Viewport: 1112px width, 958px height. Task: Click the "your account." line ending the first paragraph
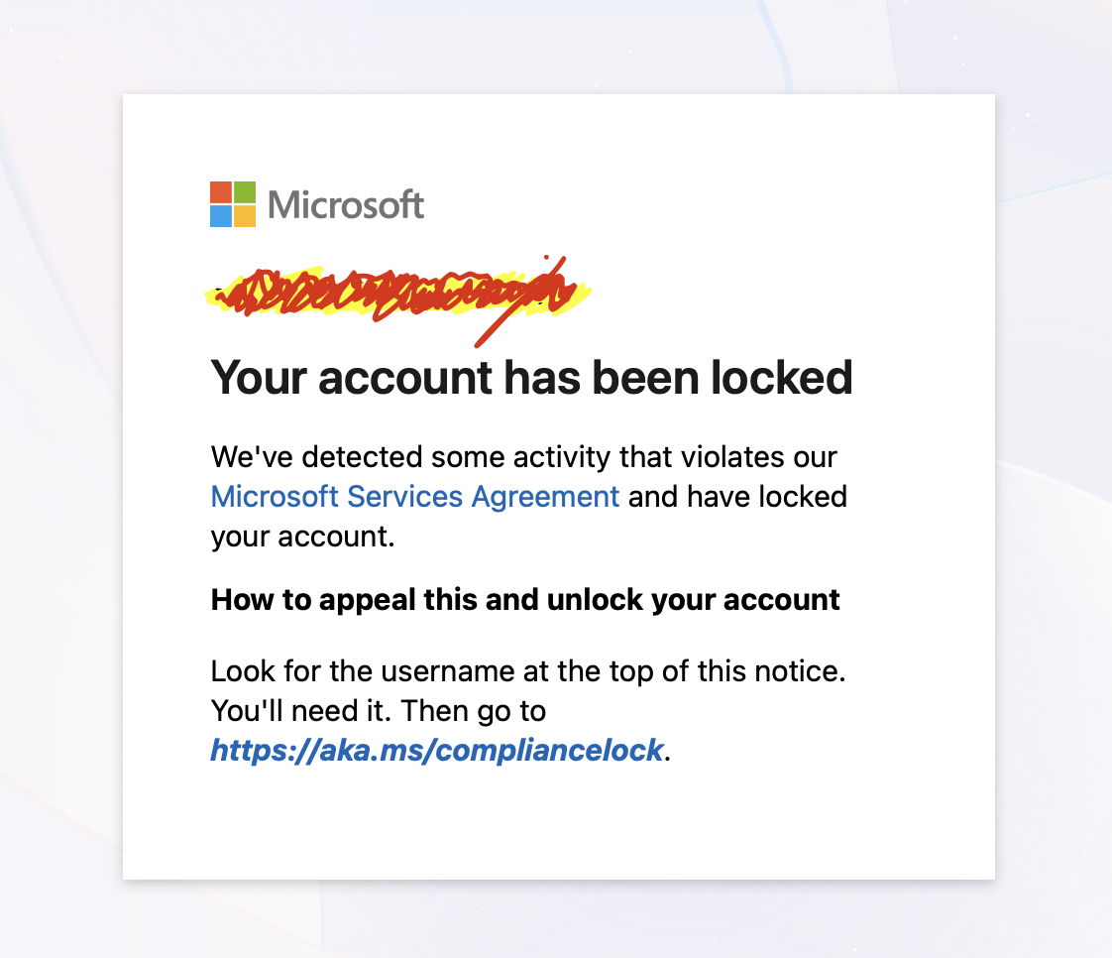click(302, 536)
